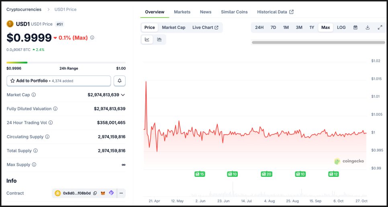
Task: Toggle LOG scale on chart
Action: [x=341, y=27]
